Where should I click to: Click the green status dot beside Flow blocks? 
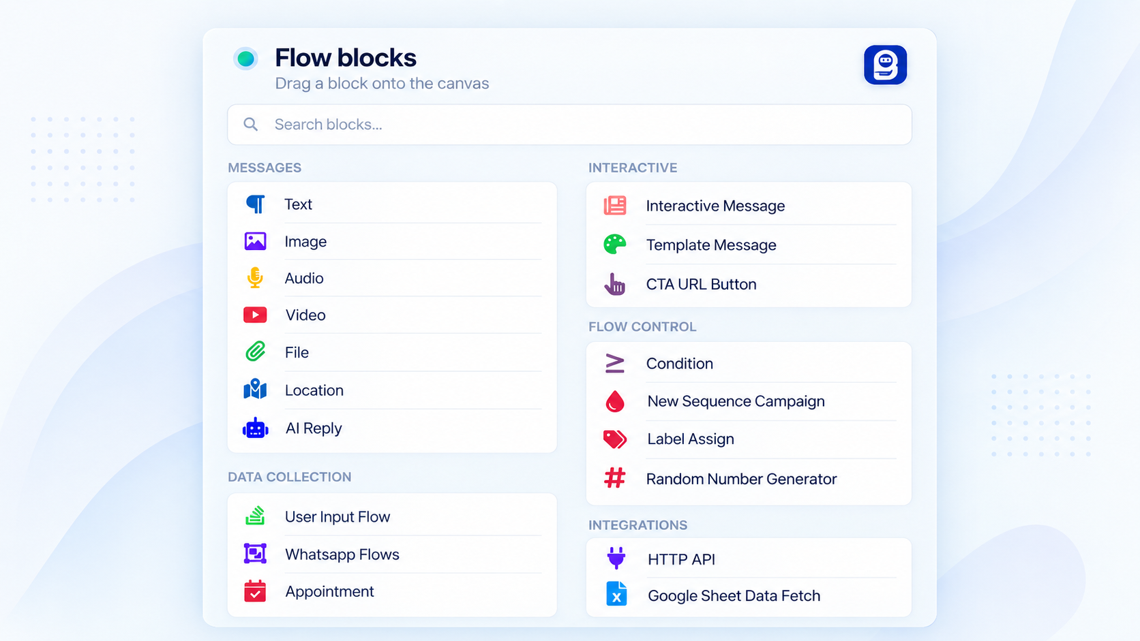[245, 59]
